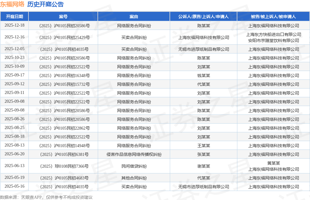Click plaintiff 无锡市进厚纸制品有限公司 in 2025-12-05 row
The height and width of the screenshot is (200, 310).
click(204, 49)
